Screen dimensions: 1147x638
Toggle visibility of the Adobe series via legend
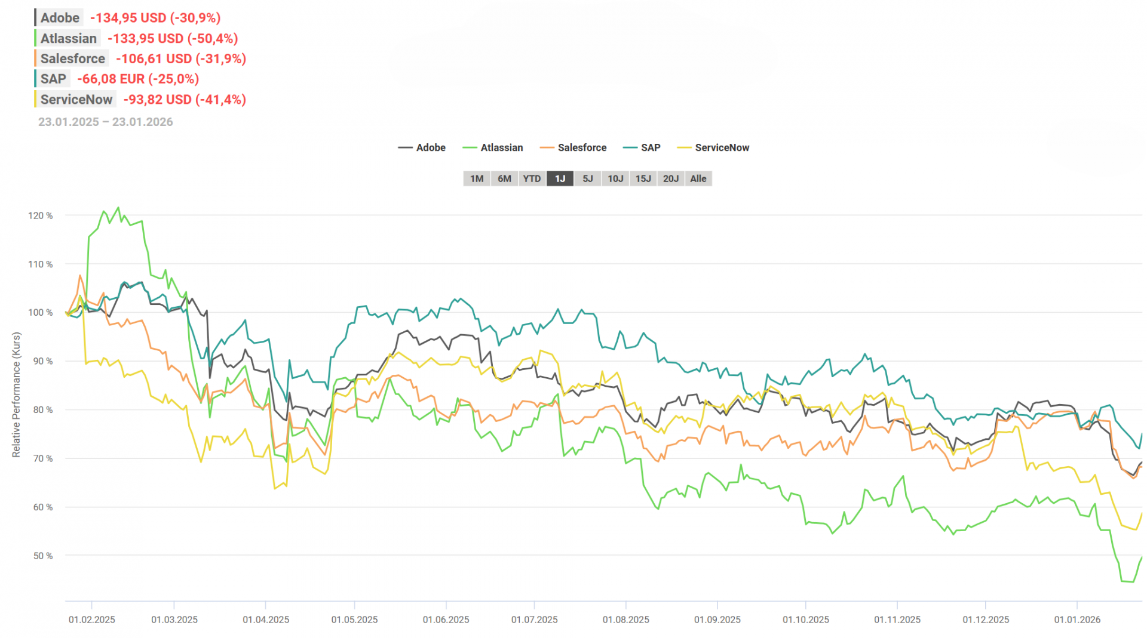pyautogui.click(x=430, y=147)
